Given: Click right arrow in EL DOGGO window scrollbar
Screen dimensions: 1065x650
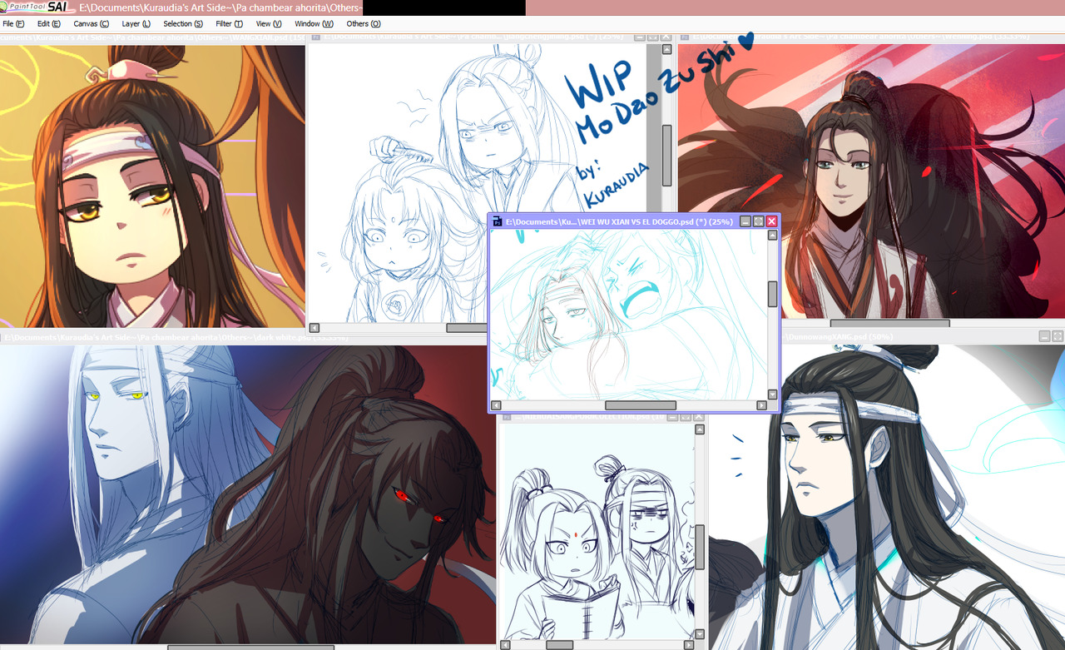Looking at the screenshot, I should click(x=761, y=405).
